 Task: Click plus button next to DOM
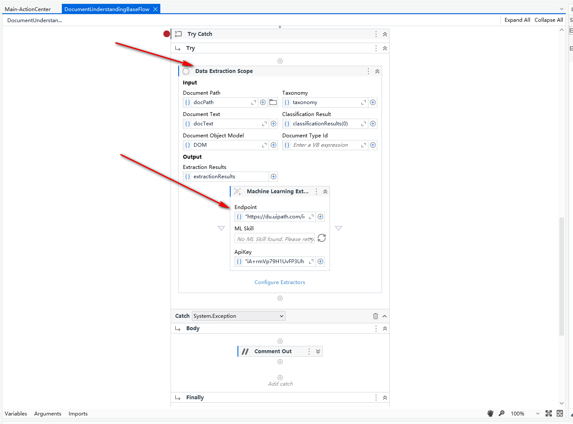[274, 145]
